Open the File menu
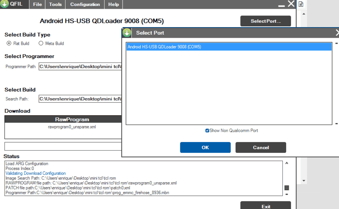The width and height of the screenshot is (339, 209). [37, 4]
